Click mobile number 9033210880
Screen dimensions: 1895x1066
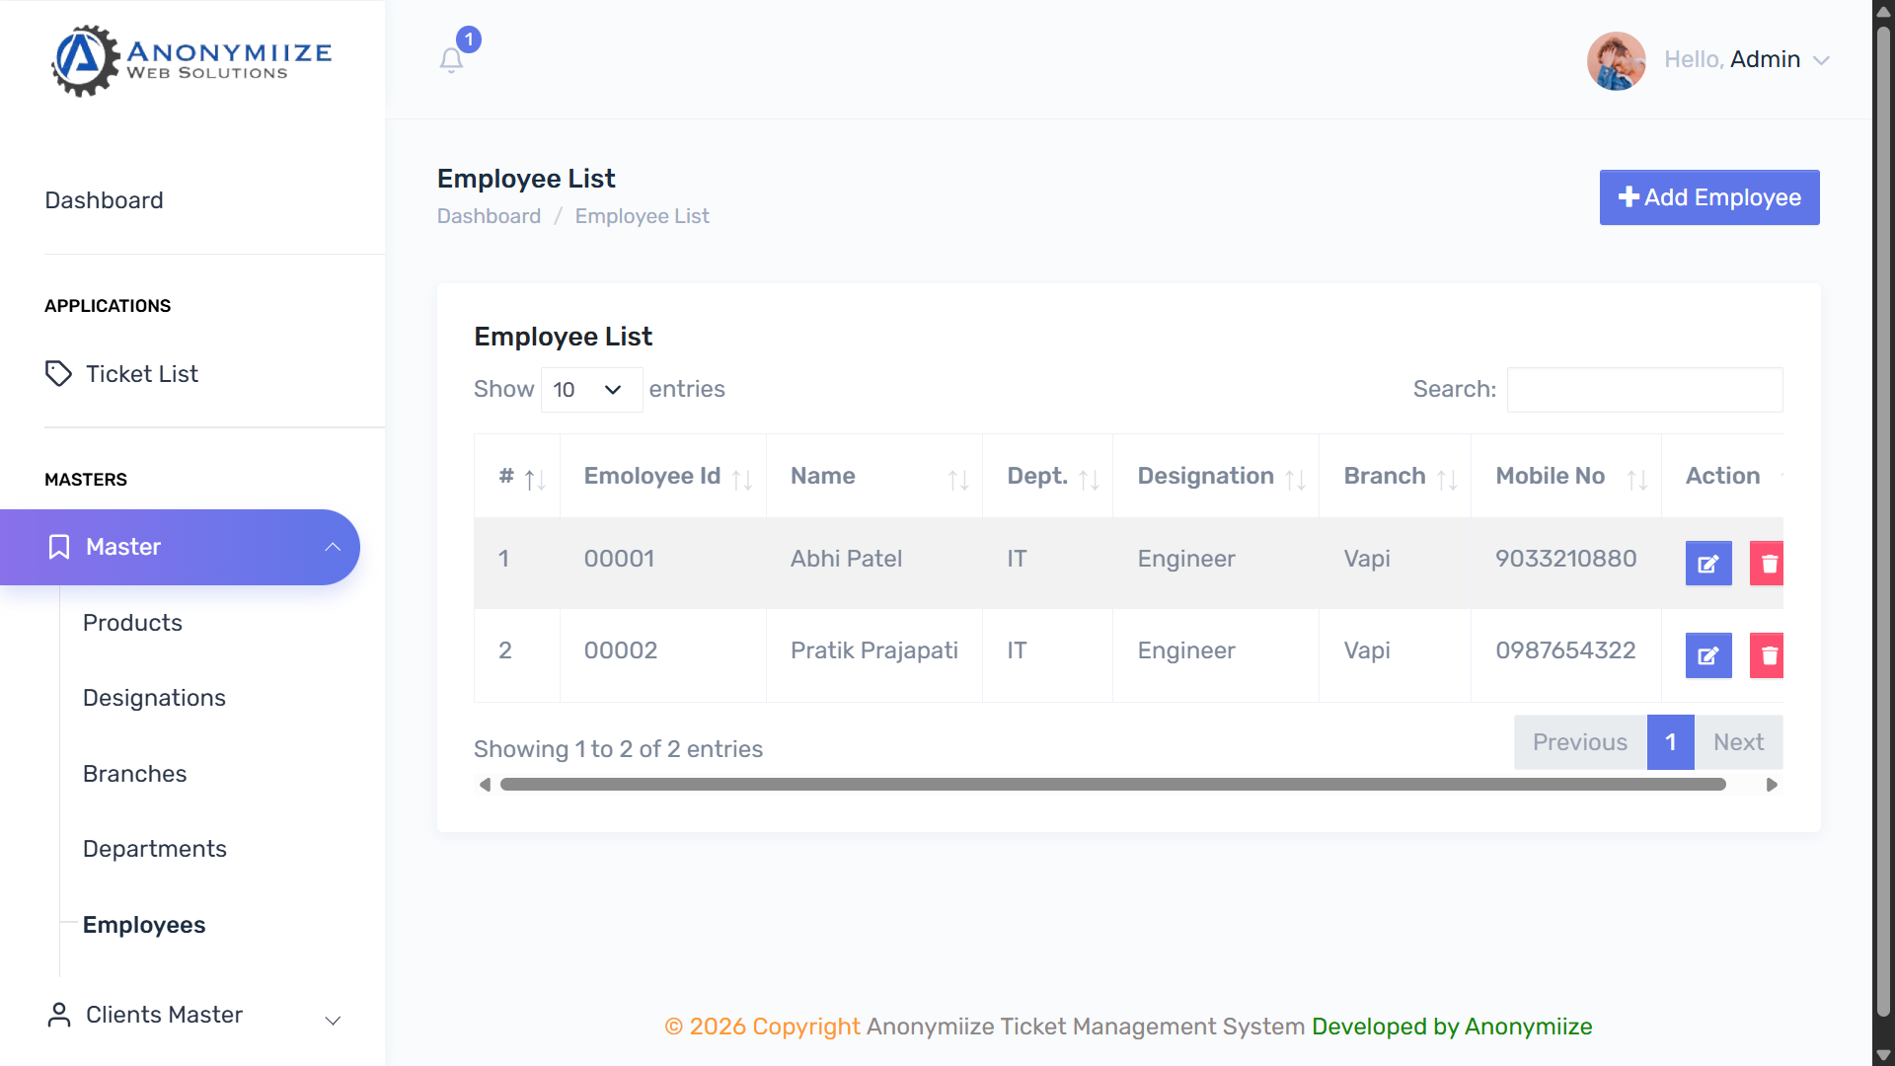[x=1565, y=559]
